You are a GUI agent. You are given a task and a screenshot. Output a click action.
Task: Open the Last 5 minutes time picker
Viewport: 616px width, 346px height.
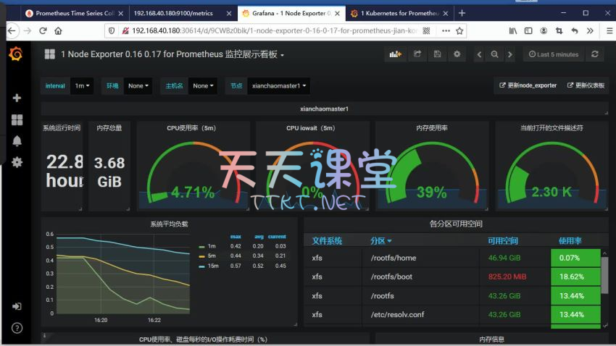tap(553, 54)
